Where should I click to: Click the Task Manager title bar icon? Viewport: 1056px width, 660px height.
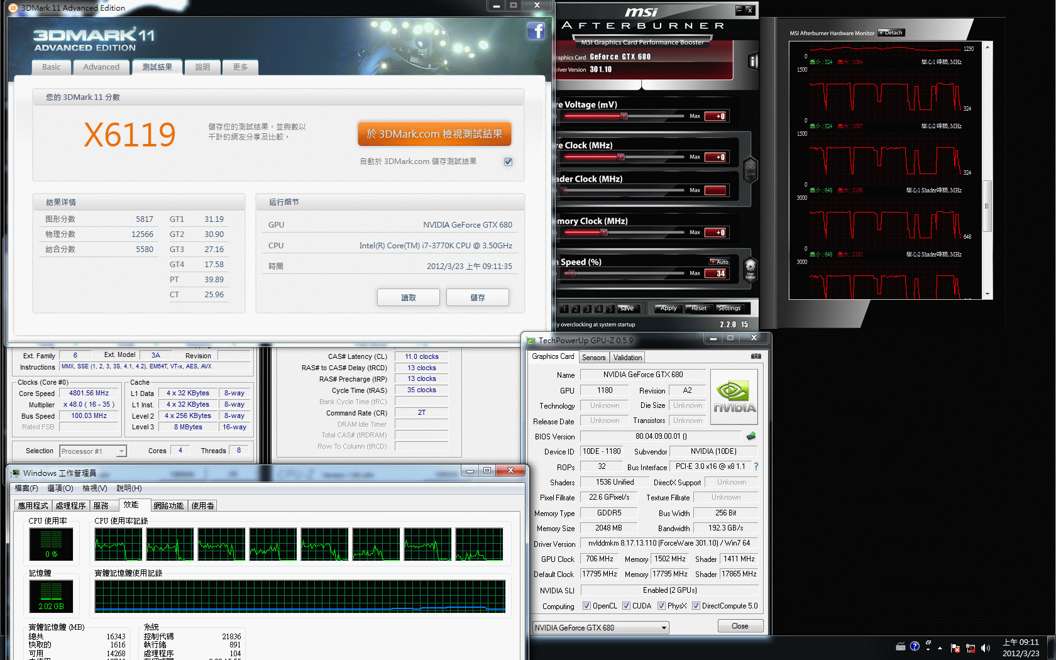14,473
